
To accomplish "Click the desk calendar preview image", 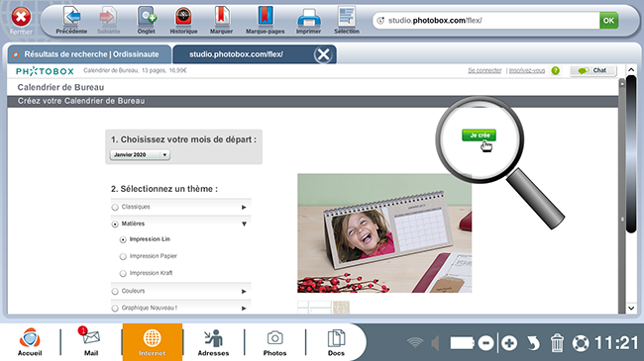I will [384, 233].
